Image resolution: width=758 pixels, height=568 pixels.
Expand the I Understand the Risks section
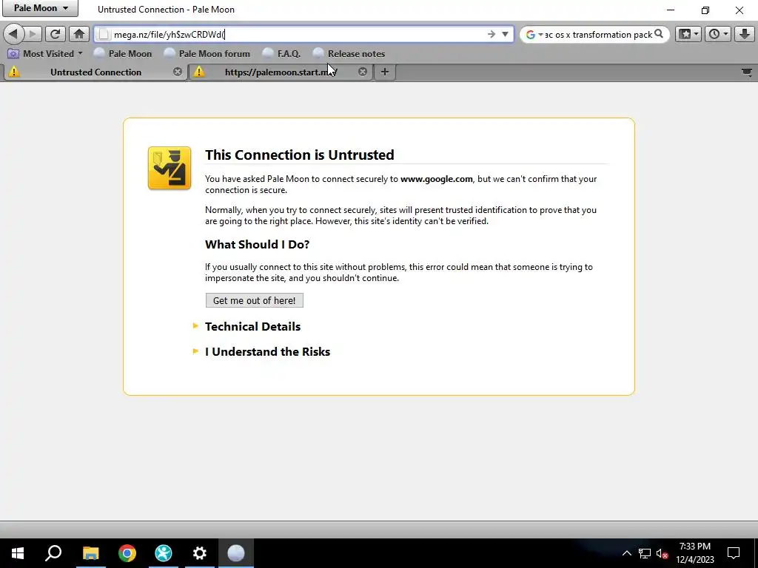[267, 351]
